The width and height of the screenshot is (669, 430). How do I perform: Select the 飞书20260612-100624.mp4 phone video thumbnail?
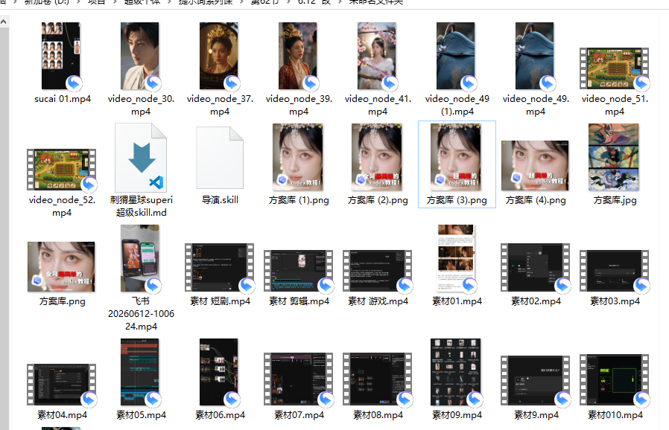click(x=140, y=258)
